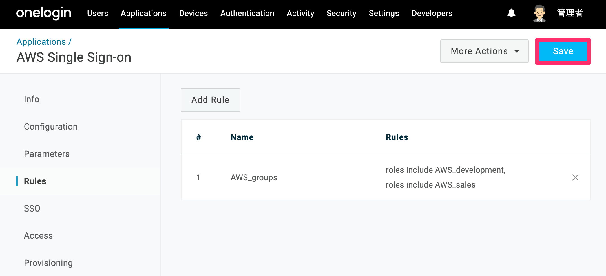
Task: Open the Settings menu
Action: pos(384,13)
